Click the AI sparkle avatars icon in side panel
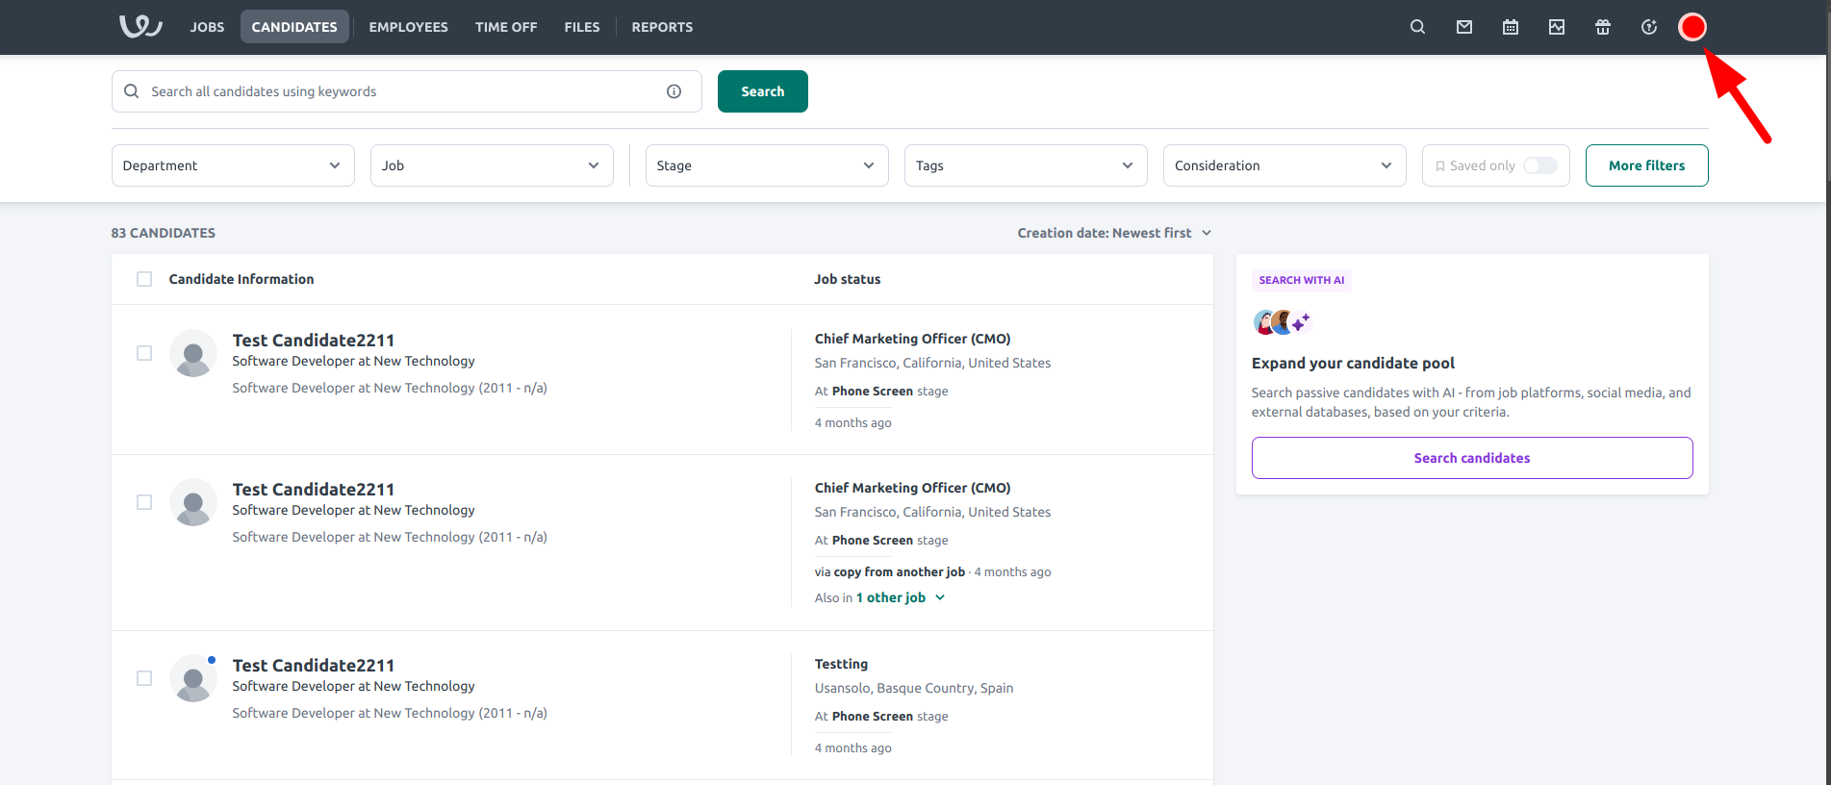Viewport: 1831px width, 785px height. click(1283, 322)
